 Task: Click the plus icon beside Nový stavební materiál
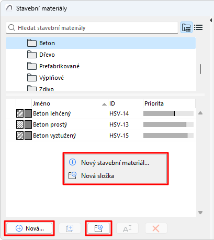click(x=72, y=162)
